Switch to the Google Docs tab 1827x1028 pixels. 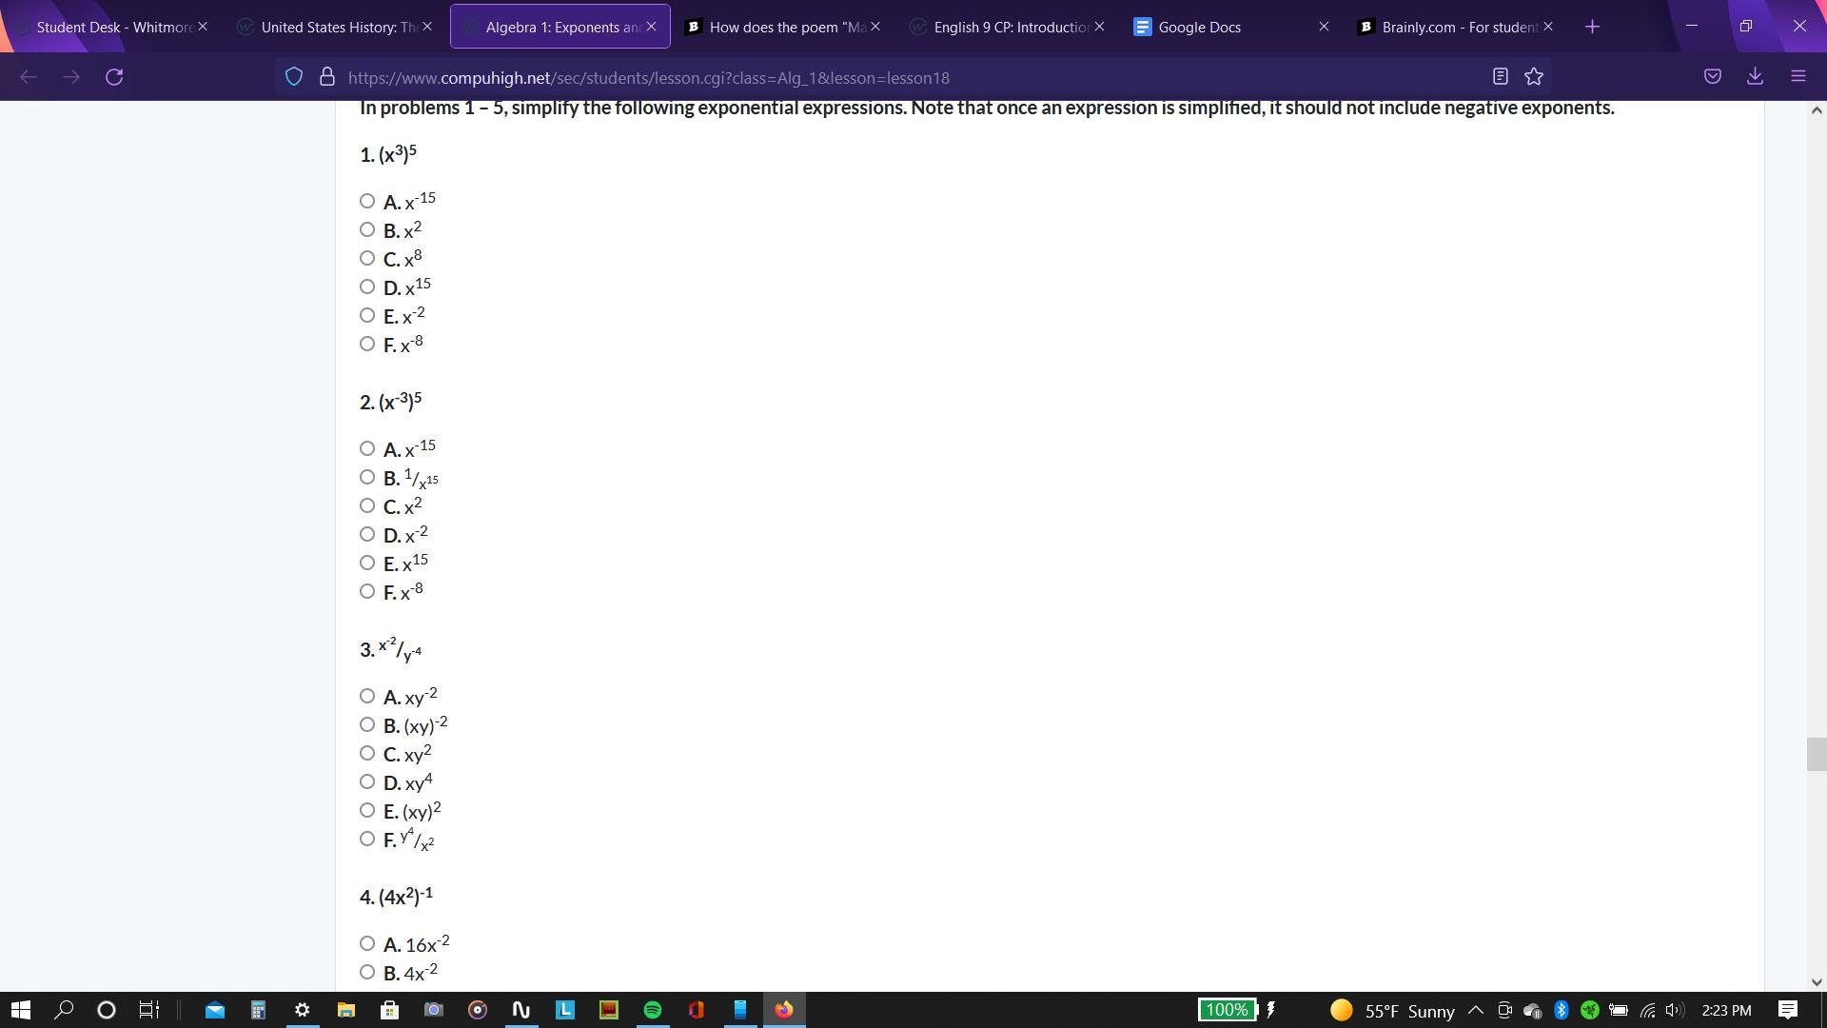point(1199,27)
